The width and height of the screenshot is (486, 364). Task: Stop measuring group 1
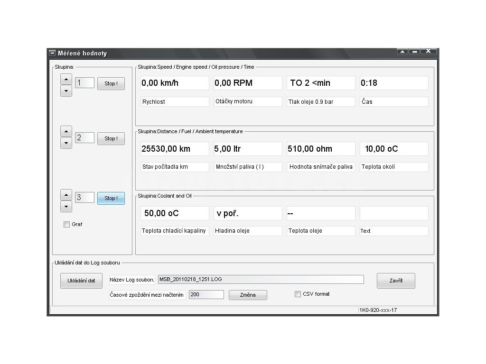(111, 83)
